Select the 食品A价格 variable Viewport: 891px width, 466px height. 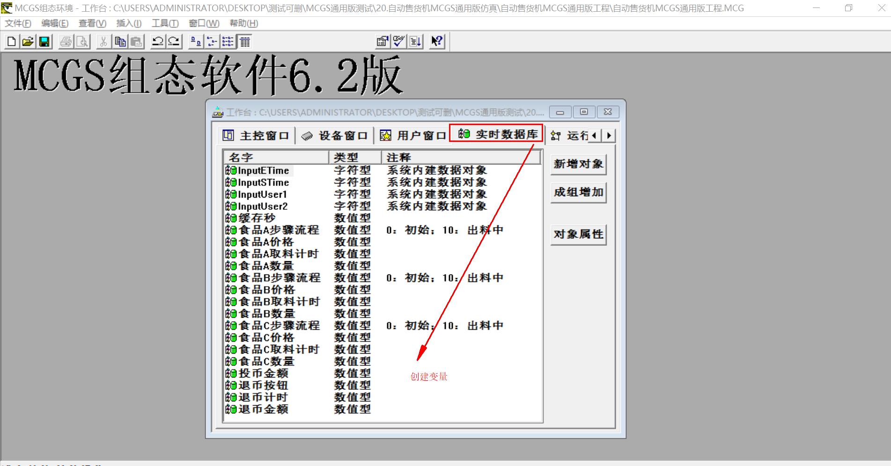[260, 242]
